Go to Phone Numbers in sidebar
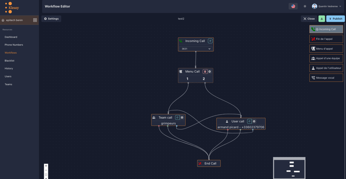 pyautogui.click(x=14, y=45)
